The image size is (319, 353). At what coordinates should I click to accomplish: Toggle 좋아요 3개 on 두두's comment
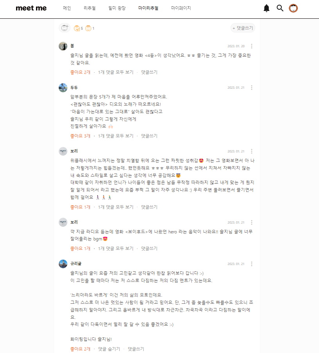click(x=80, y=136)
